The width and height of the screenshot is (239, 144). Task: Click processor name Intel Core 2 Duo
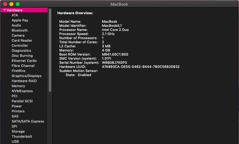point(115,30)
